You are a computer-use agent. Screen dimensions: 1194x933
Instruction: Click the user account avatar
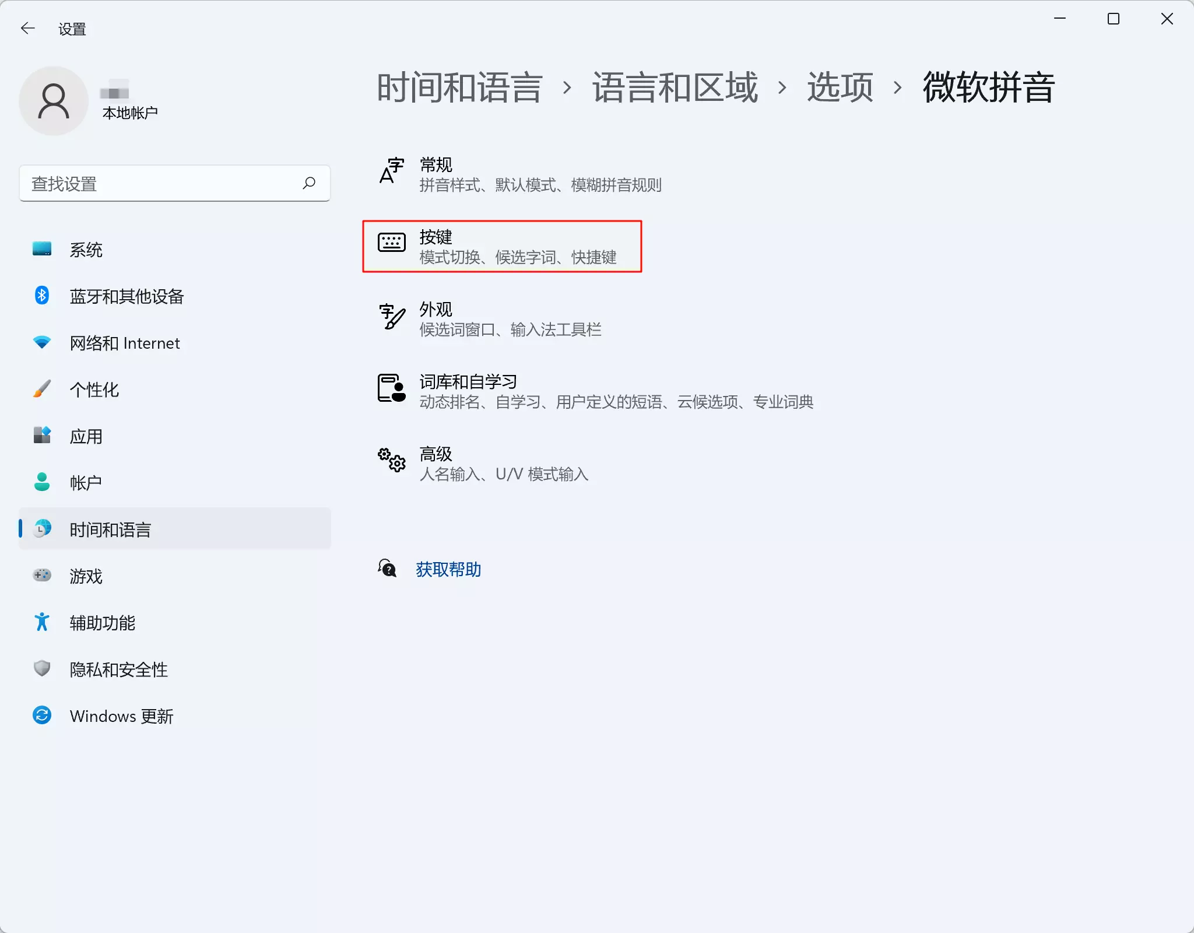point(54,101)
